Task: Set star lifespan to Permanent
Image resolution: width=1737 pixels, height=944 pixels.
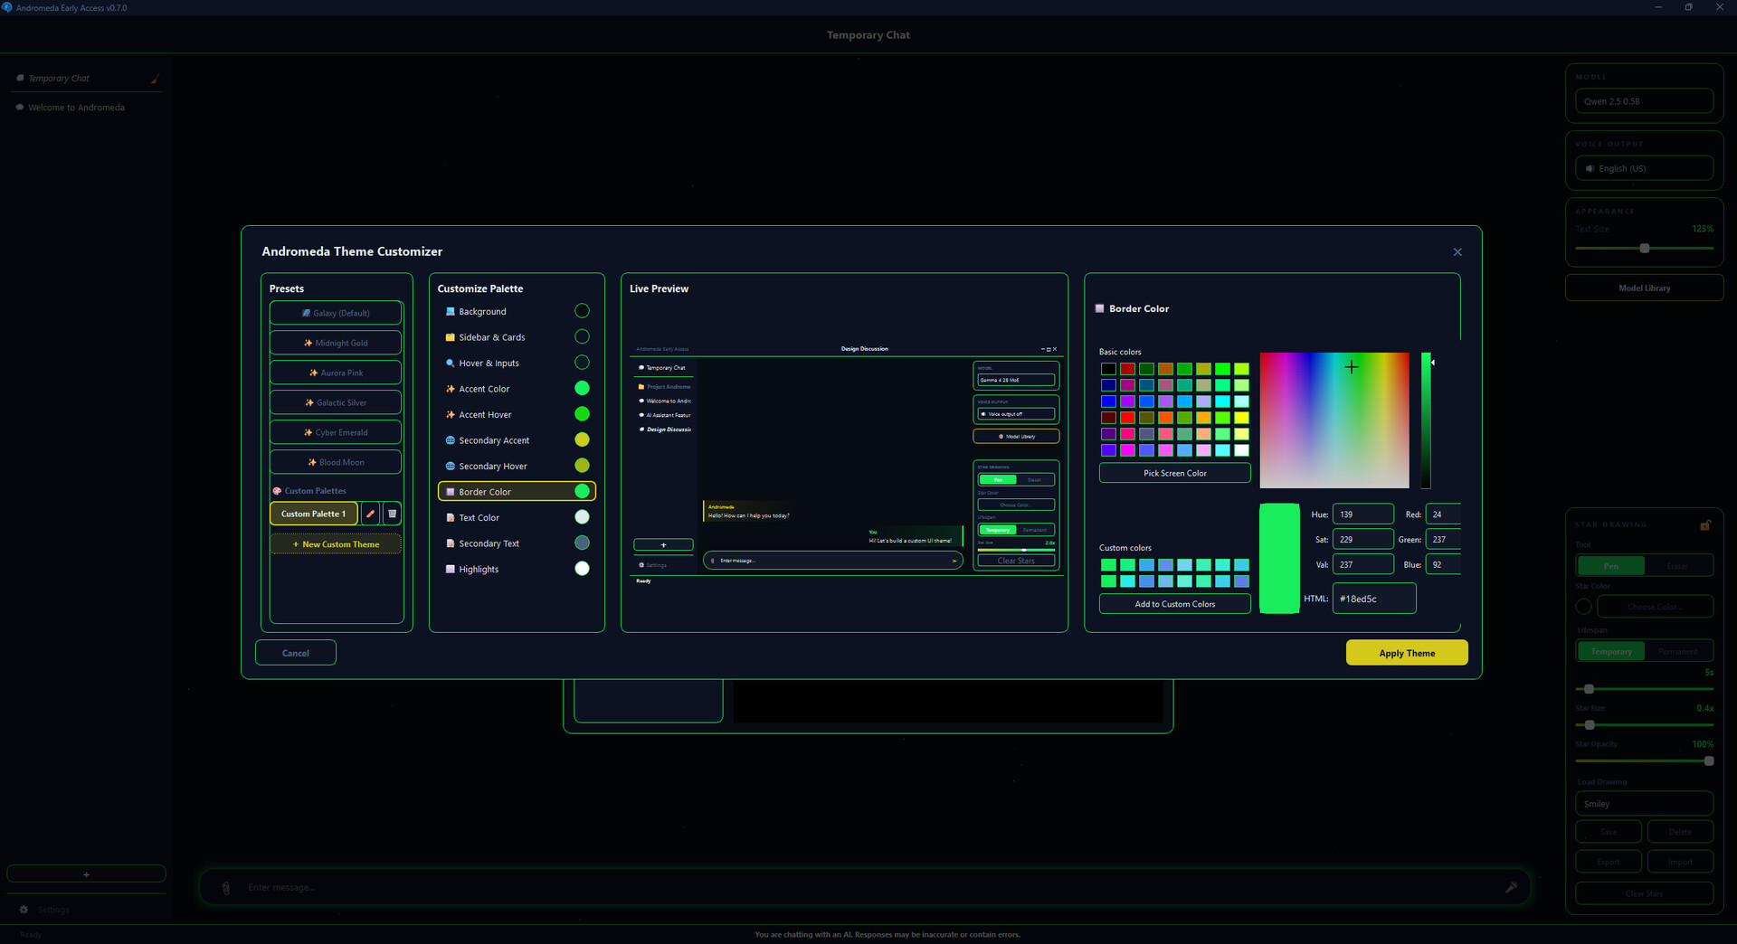Action: 1678,651
